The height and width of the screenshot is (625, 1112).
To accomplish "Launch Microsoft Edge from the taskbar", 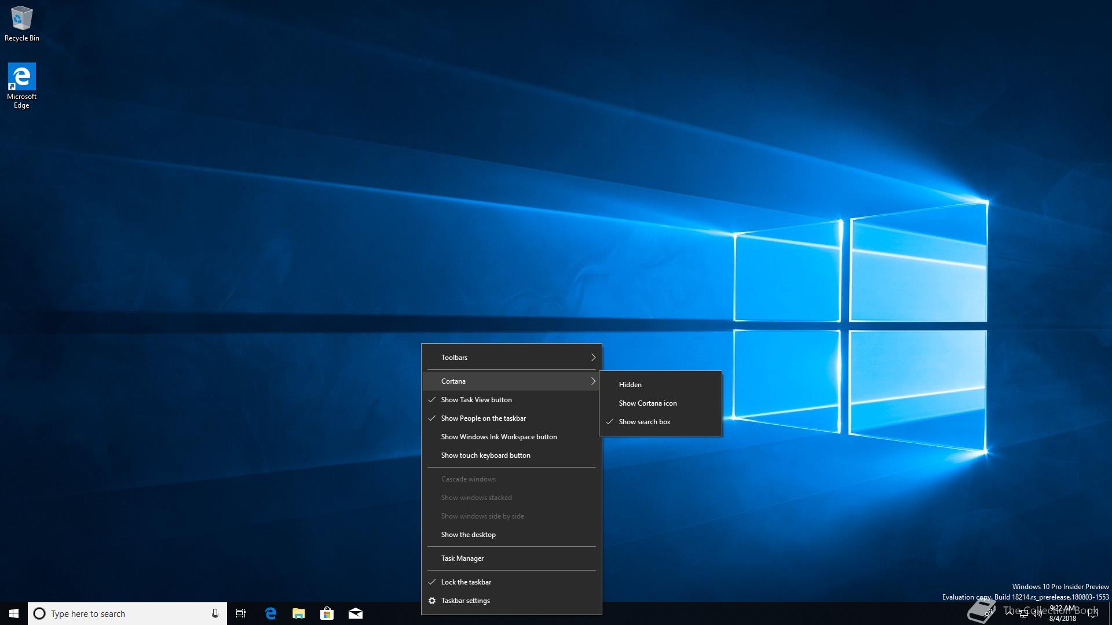I will click(270, 613).
